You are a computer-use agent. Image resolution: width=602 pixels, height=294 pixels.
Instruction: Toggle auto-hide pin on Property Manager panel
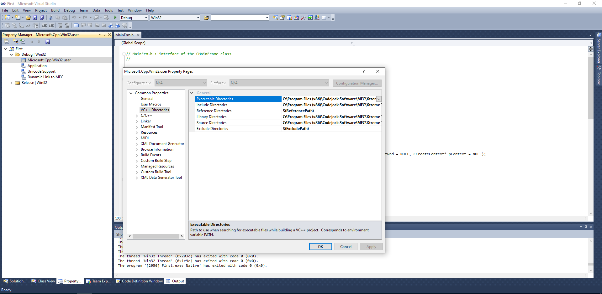tap(104, 34)
